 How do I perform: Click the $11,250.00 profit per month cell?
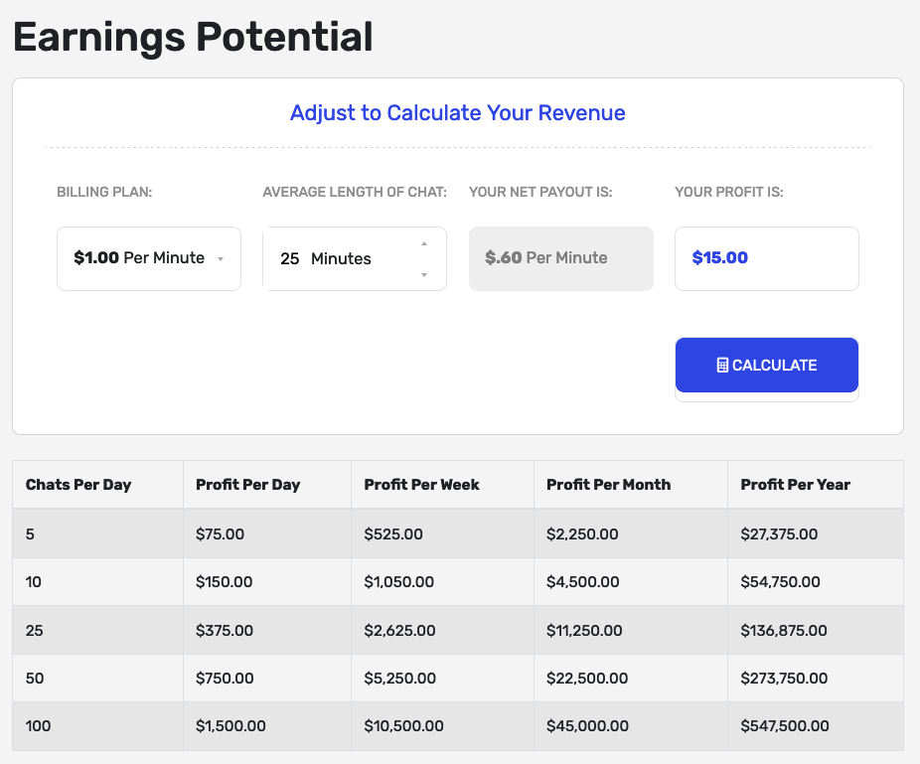631,630
